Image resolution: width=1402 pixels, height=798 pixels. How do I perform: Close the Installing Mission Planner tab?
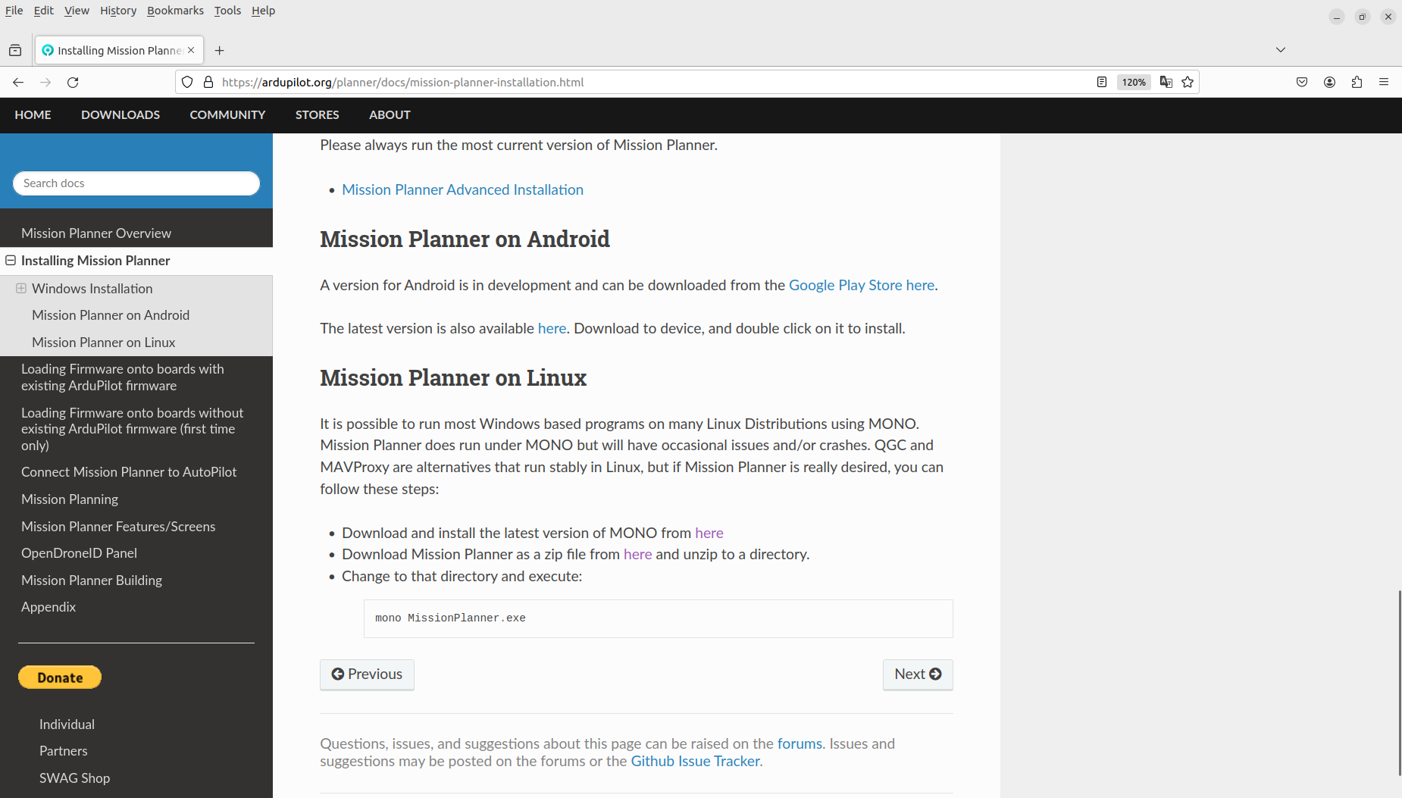click(x=191, y=50)
